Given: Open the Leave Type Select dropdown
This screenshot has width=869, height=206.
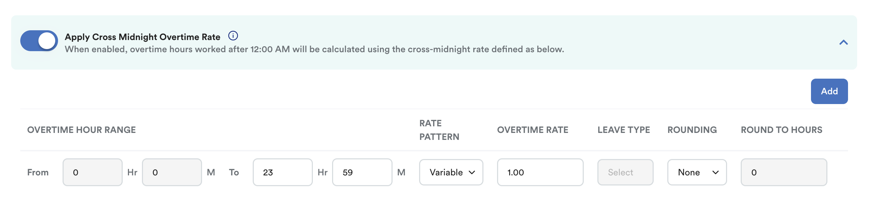Looking at the screenshot, I should pyautogui.click(x=625, y=172).
